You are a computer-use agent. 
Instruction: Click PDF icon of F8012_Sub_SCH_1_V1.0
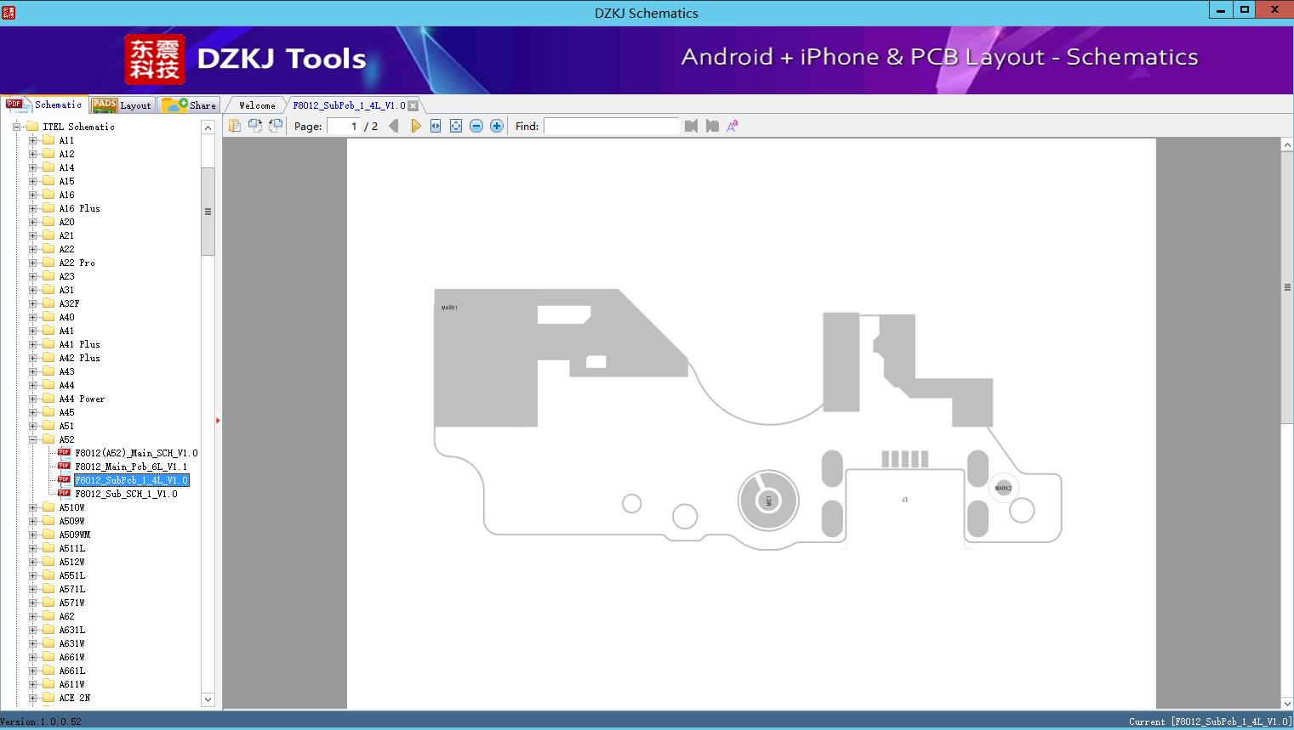point(64,493)
